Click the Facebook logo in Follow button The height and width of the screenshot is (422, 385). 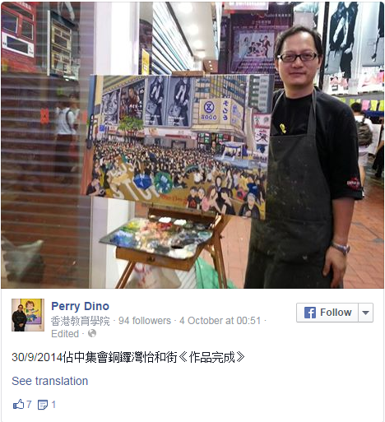coord(310,313)
